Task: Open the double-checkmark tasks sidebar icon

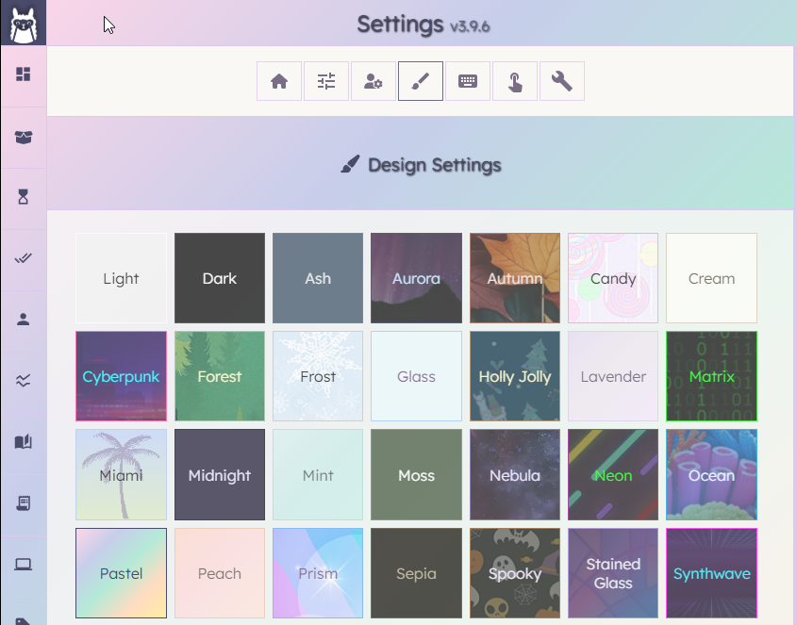Action: [23, 257]
